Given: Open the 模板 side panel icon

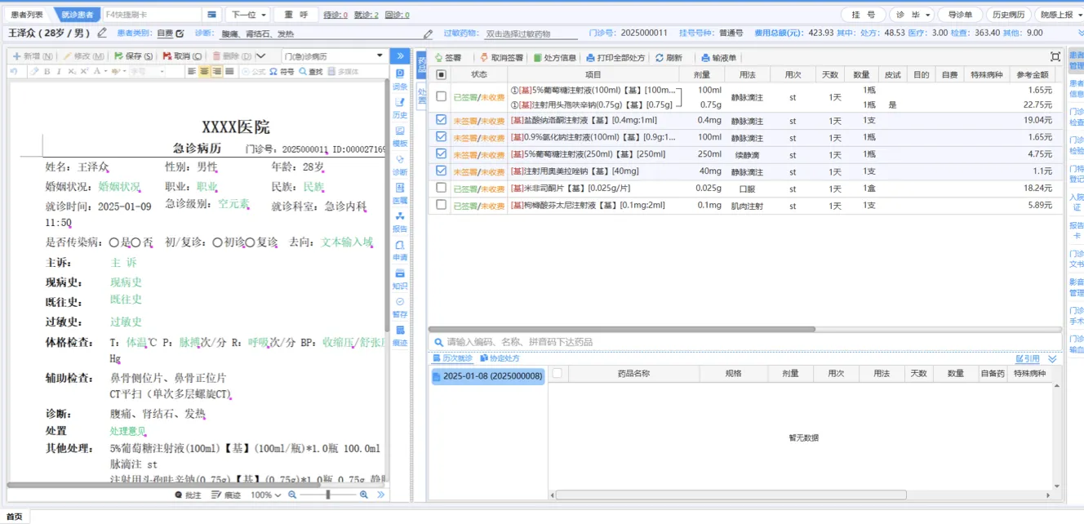Looking at the screenshot, I should click(399, 135).
